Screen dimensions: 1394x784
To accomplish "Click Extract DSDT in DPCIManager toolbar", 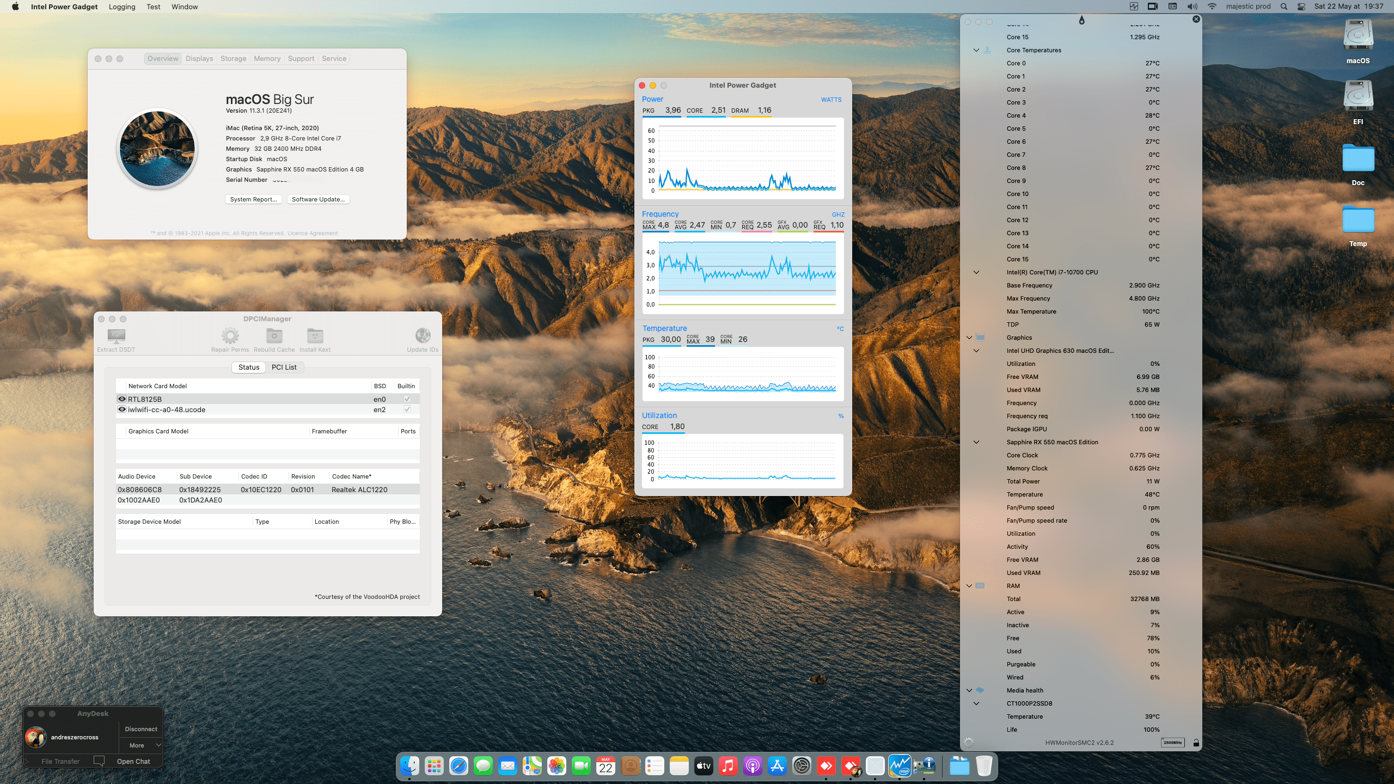I will pyautogui.click(x=116, y=340).
